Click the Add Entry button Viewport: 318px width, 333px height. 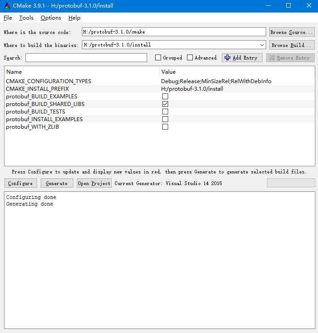point(242,58)
